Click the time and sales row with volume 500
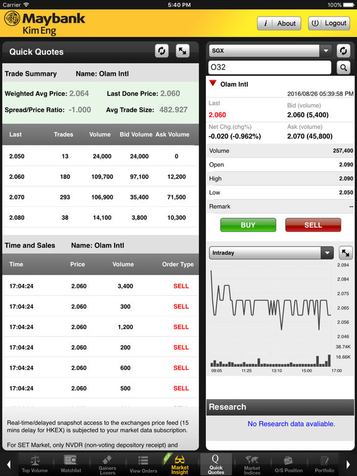 coord(100,388)
